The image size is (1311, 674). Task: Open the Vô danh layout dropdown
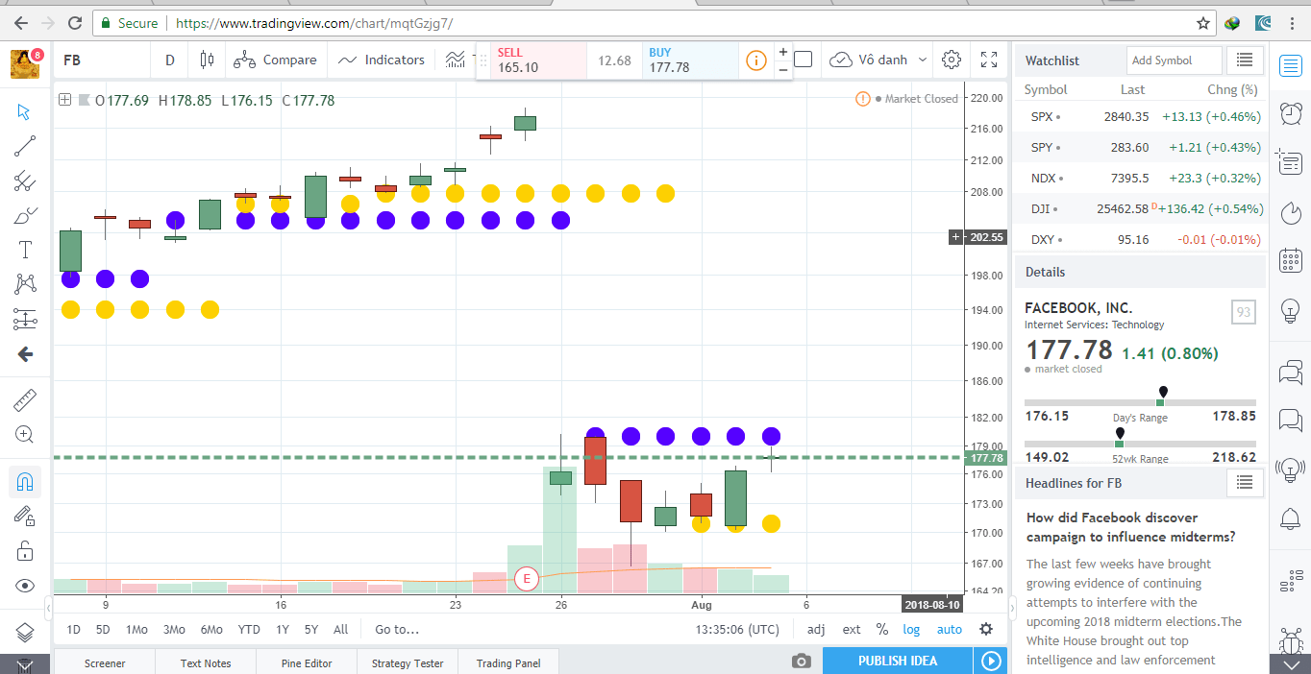tap(878, 60)
